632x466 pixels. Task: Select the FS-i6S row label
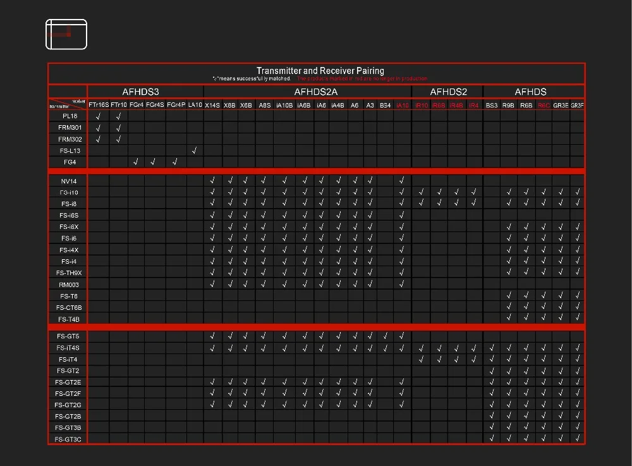[x=68, y=215]
